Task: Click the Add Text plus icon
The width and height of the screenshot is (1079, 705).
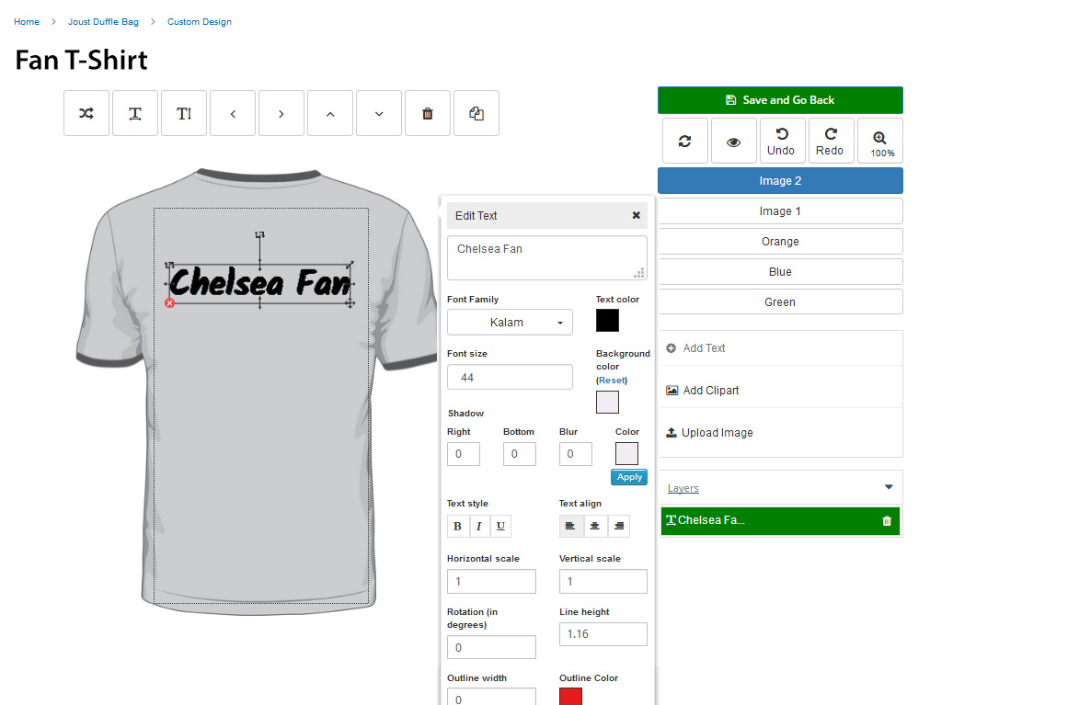Action: [671, 348]
